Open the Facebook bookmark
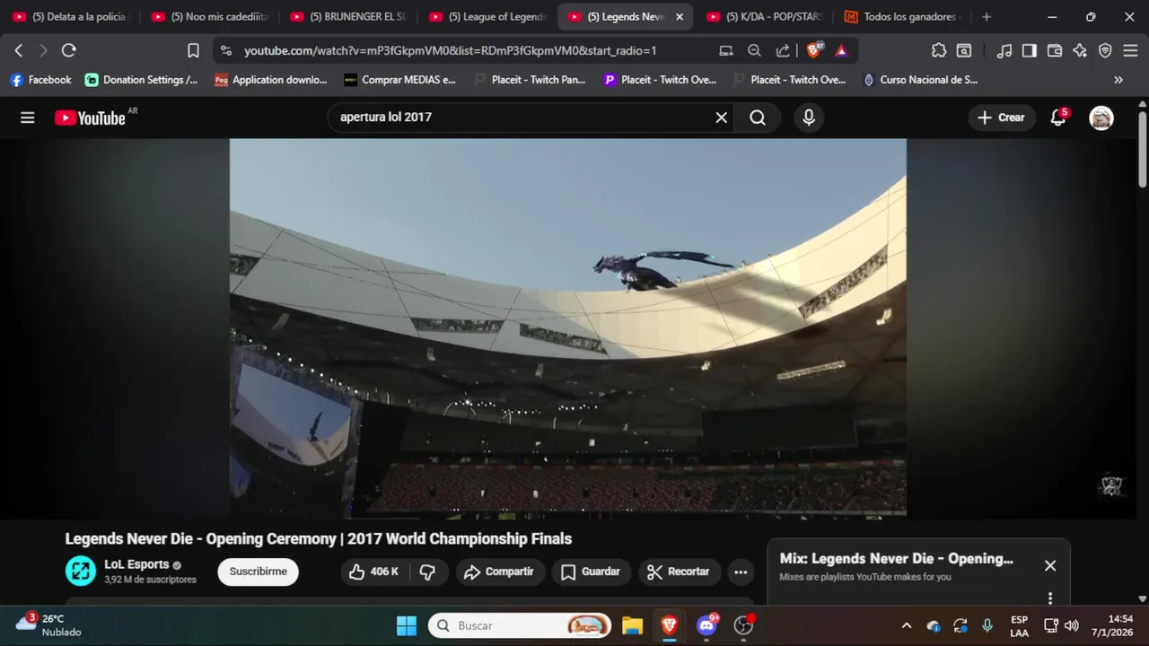 (x=40, y=80)
